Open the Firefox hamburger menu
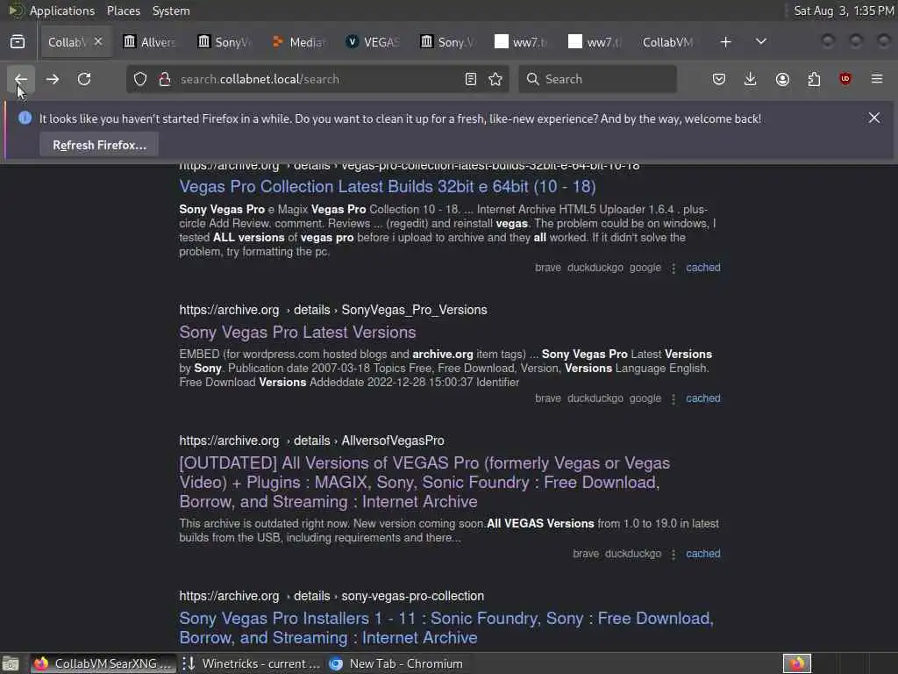The image size is (898, 674). coord(877,79)
